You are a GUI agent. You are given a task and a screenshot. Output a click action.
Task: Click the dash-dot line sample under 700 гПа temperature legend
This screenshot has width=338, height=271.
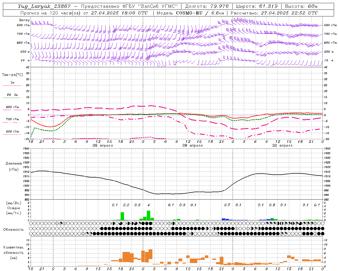12,122
